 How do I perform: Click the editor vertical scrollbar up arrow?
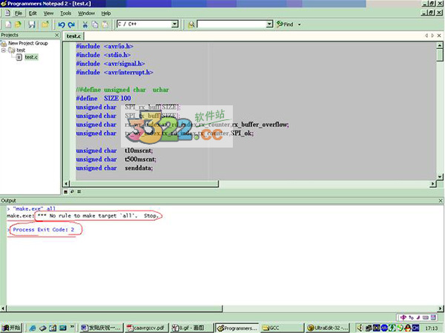pyautogui.click(x=439, y=45)
